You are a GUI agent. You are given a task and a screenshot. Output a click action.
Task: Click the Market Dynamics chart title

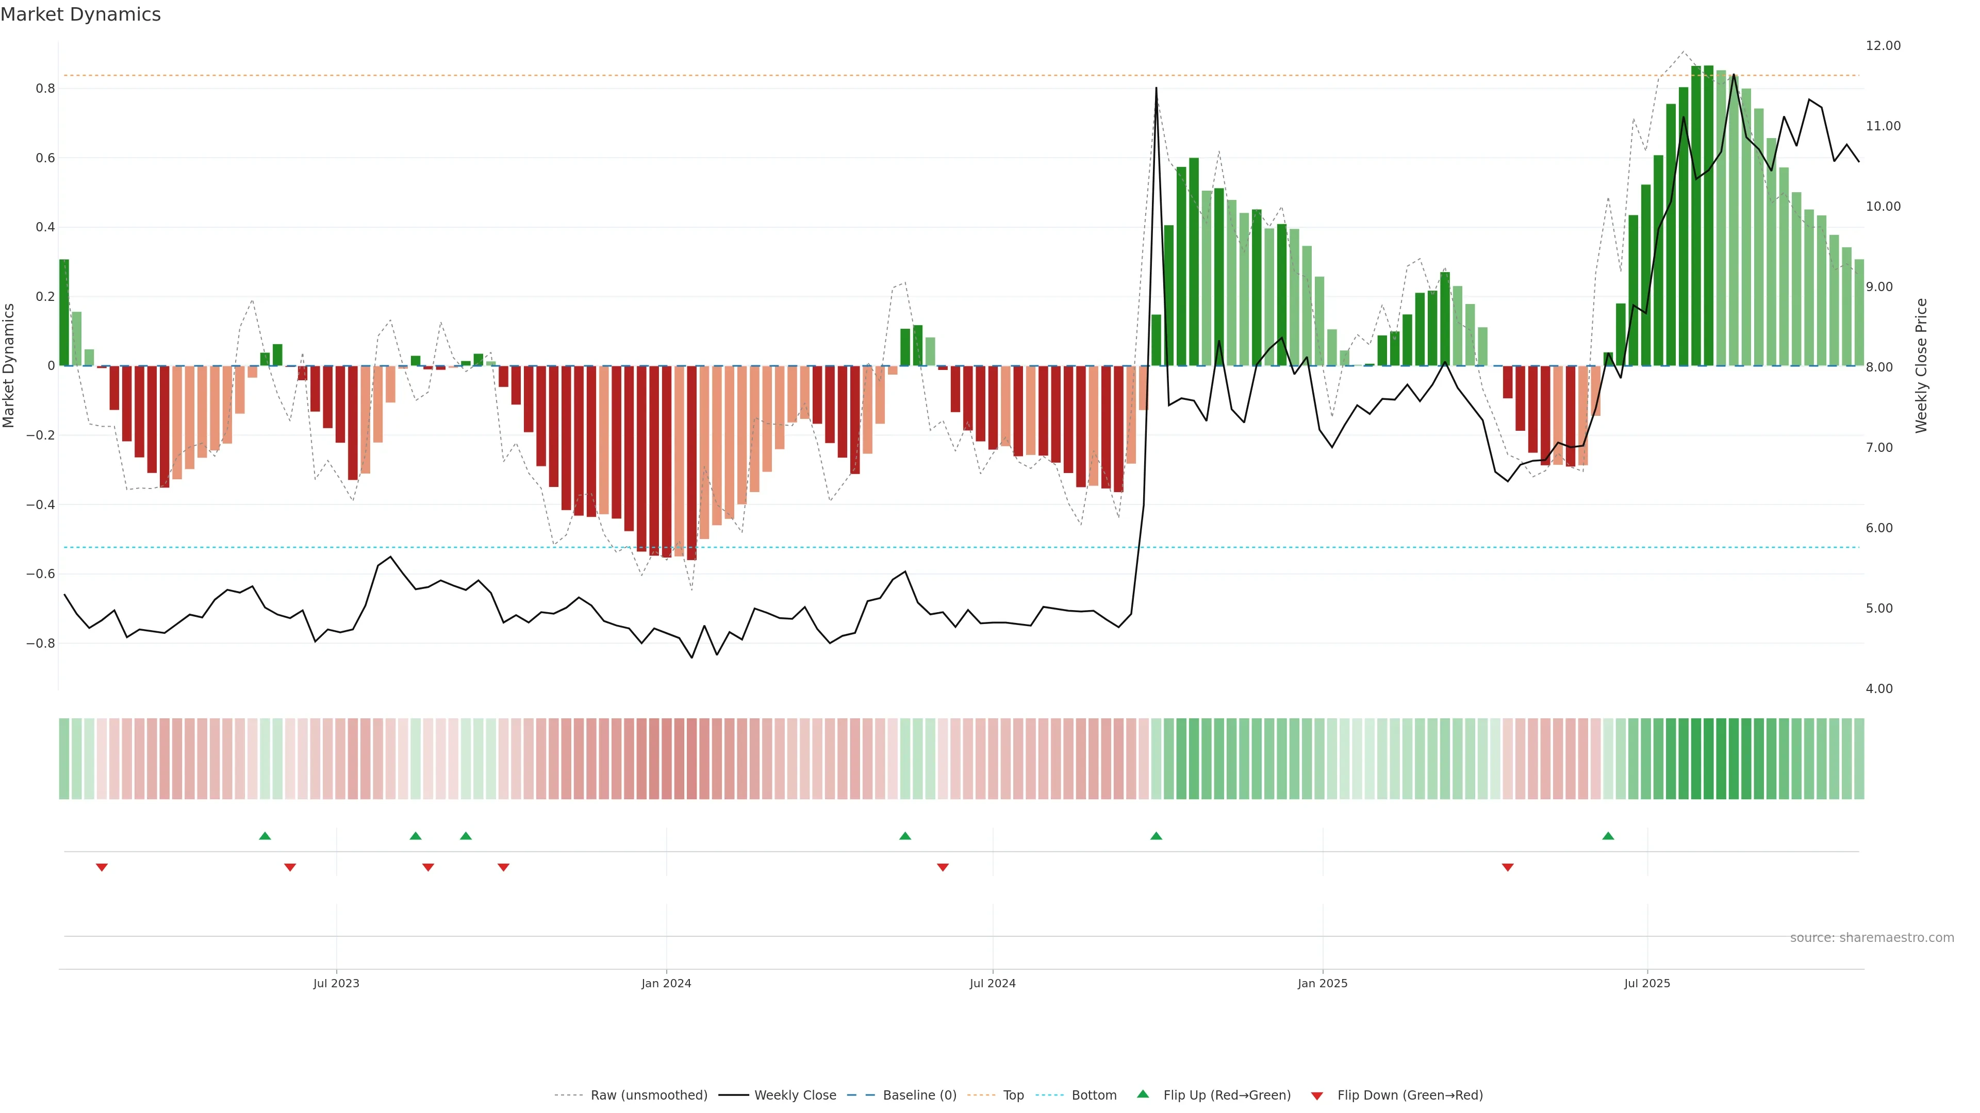[x=81, y=14]
